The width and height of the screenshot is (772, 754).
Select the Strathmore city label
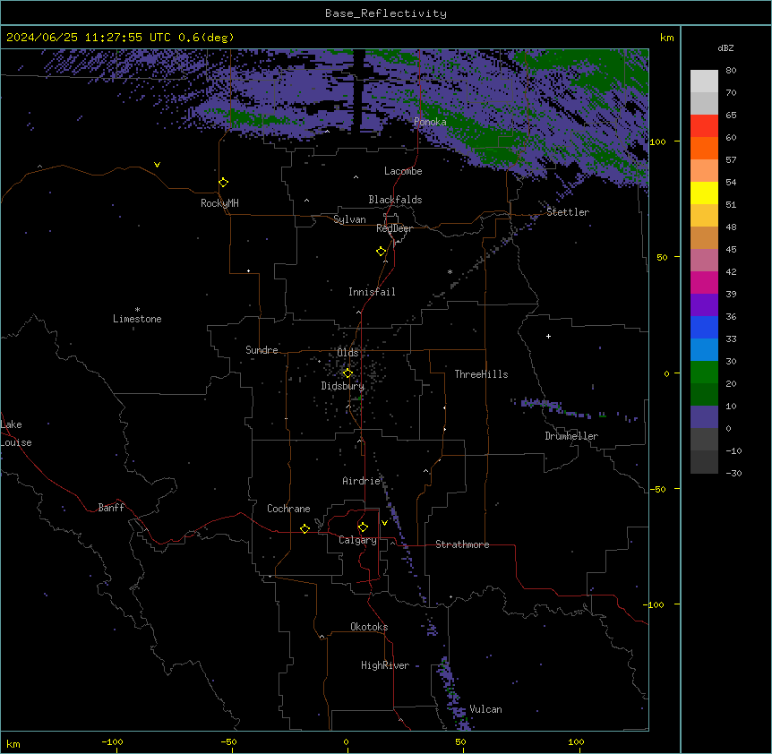[462, 544]
